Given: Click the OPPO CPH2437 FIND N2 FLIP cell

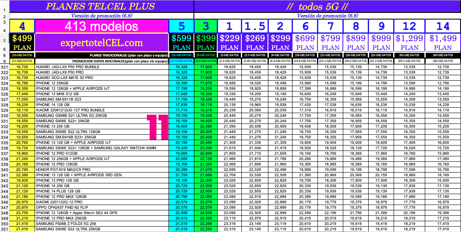Looking at the screenshot, I should 102,207.
